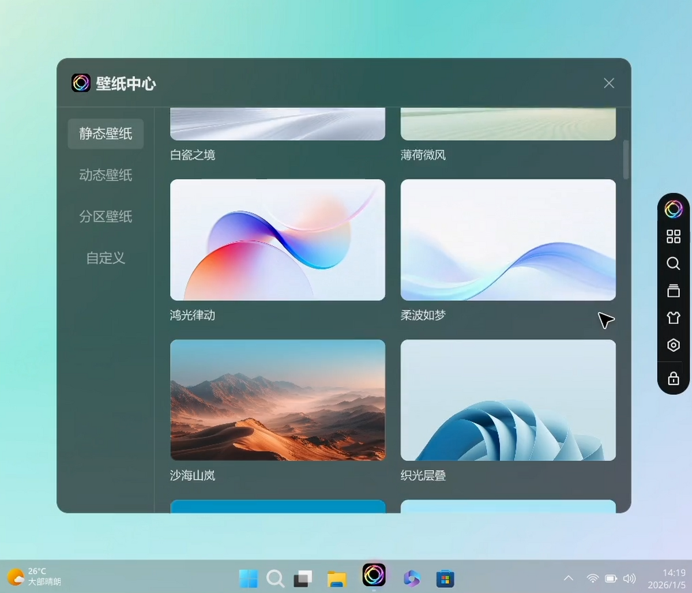Viewport: 692px width, 593px height.
Task: Click the volume speaker icon in tray
Action: coord(629,578)
